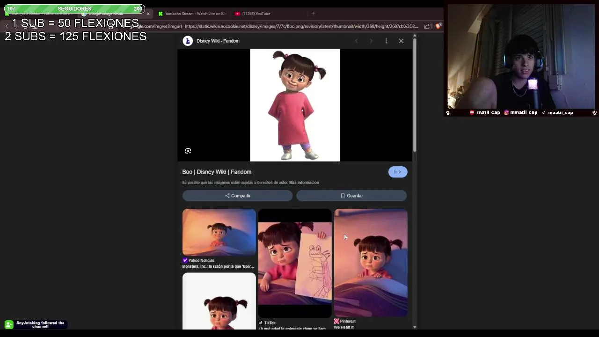Open 'Monsters, Inc.: la razón por la que' caption
The height and width of the screenshot is (337, 599).
(218, 266)
